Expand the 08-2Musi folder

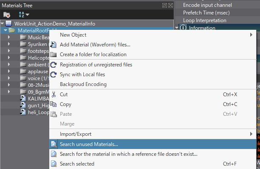9,85
